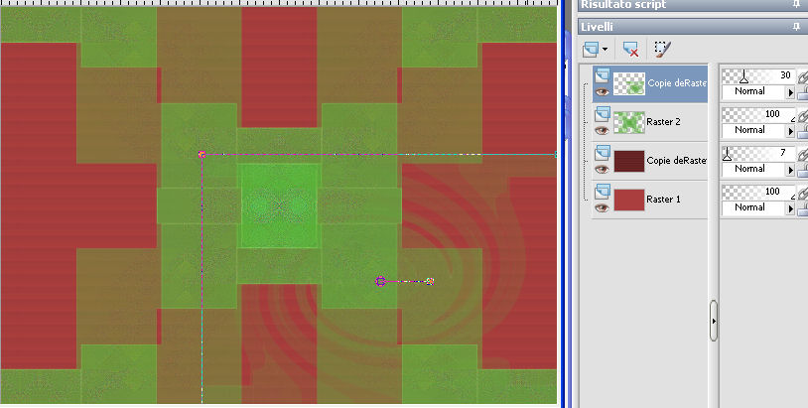Click the New Raster Layer icon

[x=591, y=50]
